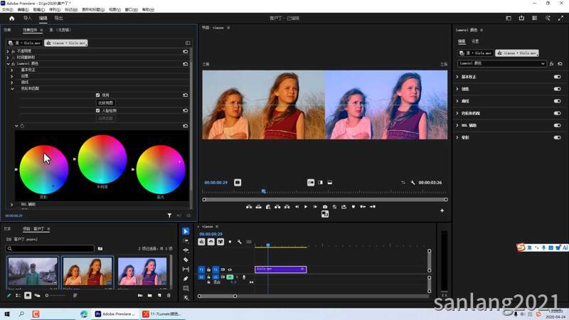Select the Rectangle tool
The image size is (569, 320).
(186, 289)
